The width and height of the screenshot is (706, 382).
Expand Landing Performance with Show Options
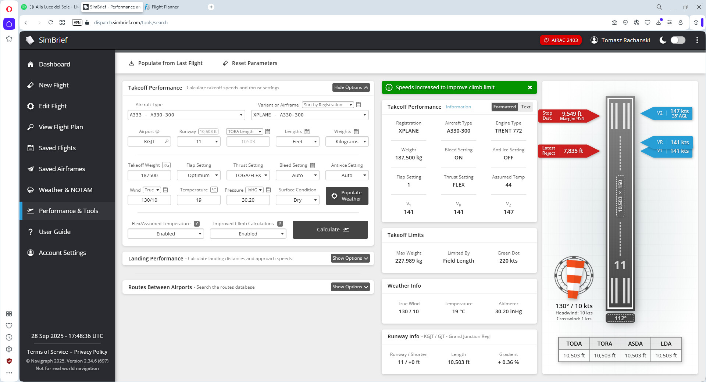pyautogui.click(x=350, y=258)
